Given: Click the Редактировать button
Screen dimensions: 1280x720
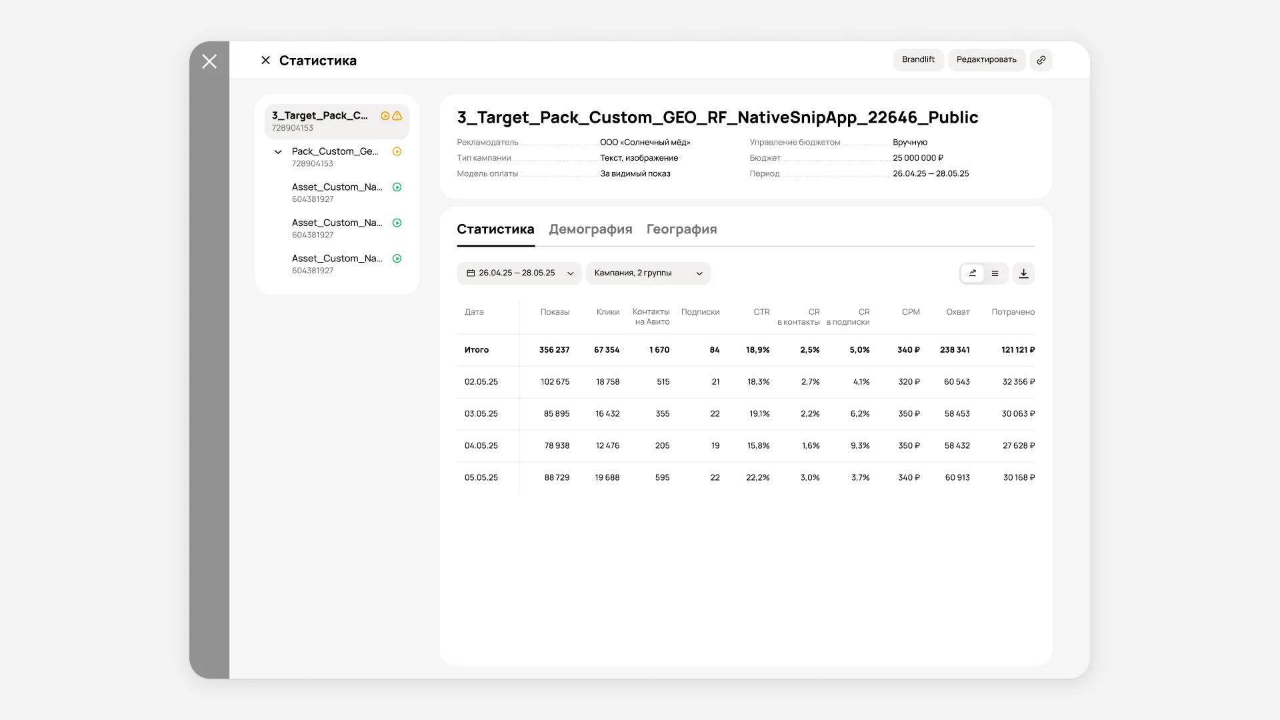Looking at the screenshot, I should (x=986, y=60).
